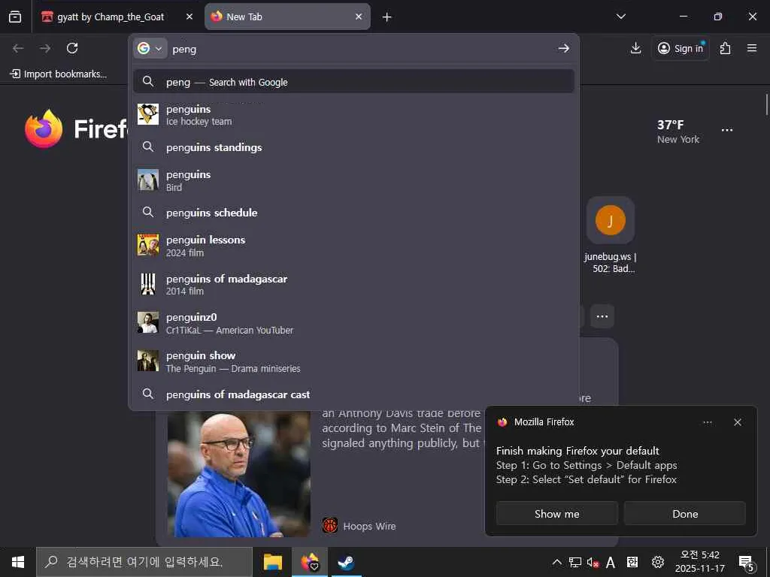
Task: Open Mozilla Firefox notification options ellipsis
Action: pos(707,422)
